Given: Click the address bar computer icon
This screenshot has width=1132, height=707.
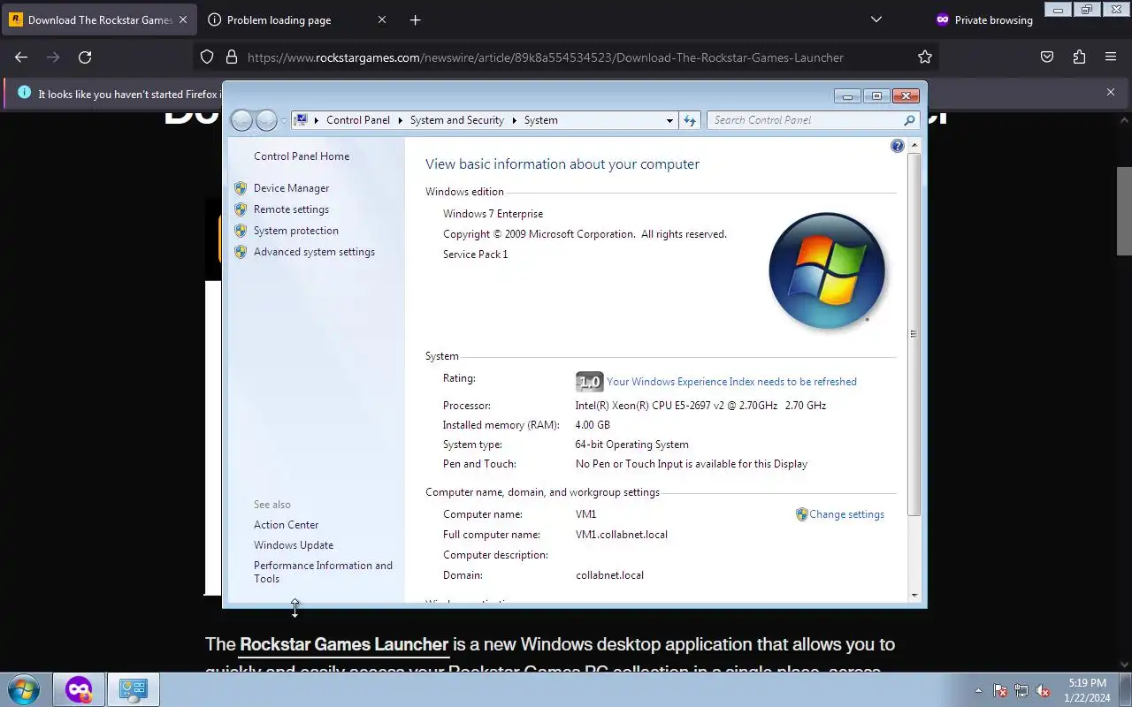Looking at the screenshot, I should coord(301,120).
